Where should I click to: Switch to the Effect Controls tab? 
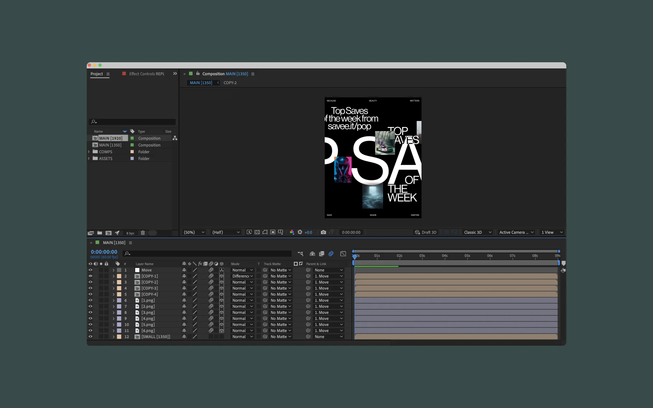point(146,74)
